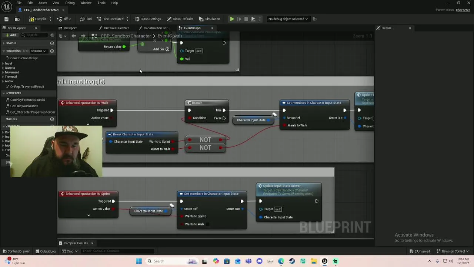Open the Windows Start menu
This screenshot has height=267, width=474.
point(139,261)
